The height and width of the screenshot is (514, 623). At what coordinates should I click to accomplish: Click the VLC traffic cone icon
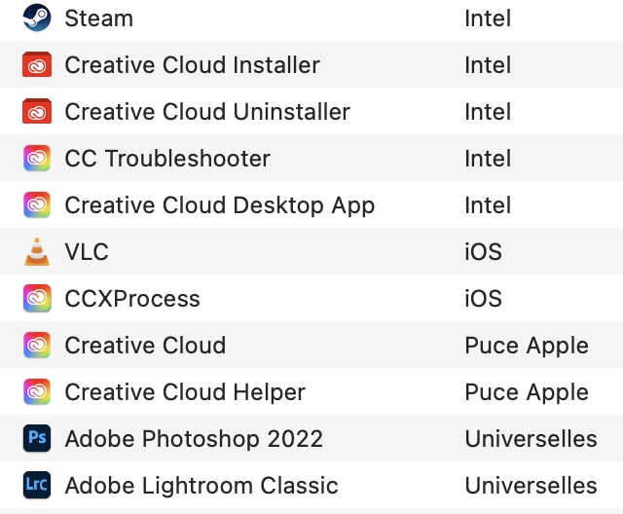pos(37,252)
